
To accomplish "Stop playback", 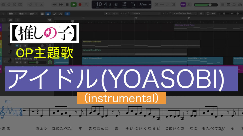I will 67,5.
